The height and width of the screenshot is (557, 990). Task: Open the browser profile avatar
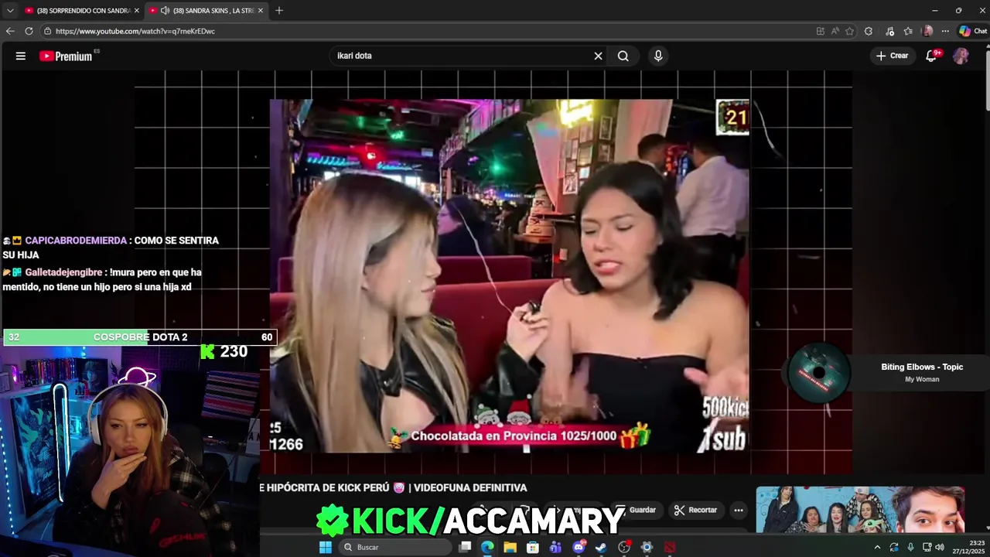(x=927, y=31)
